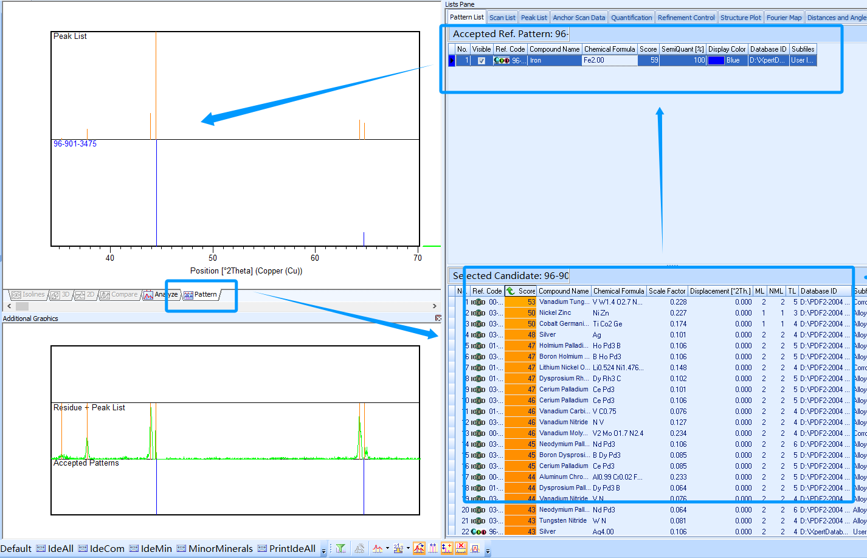The width and height of the screenshot is (867, 558).
Task: Click the numbered 1-2-3 labels toolbar icon
Action: click(398, 548)
